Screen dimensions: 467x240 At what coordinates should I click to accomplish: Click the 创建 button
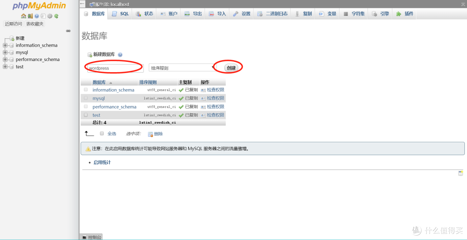pos(231,68)
